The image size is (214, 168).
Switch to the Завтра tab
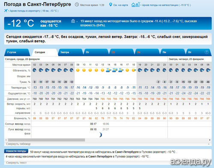coord(70,52)
